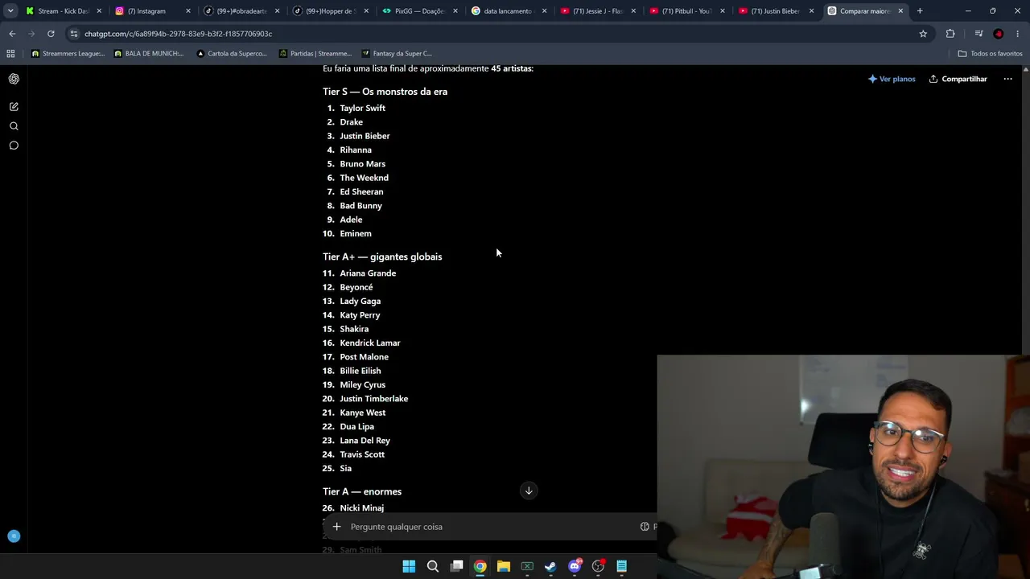Click the Tier S — Os monstros da era heading
The height and width of the screenshot is (579, 1030).
(x=385, y=92)
